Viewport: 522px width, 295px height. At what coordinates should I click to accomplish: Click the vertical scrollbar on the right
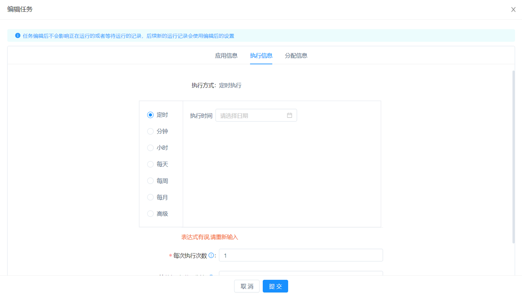click(x=513, y=156)
